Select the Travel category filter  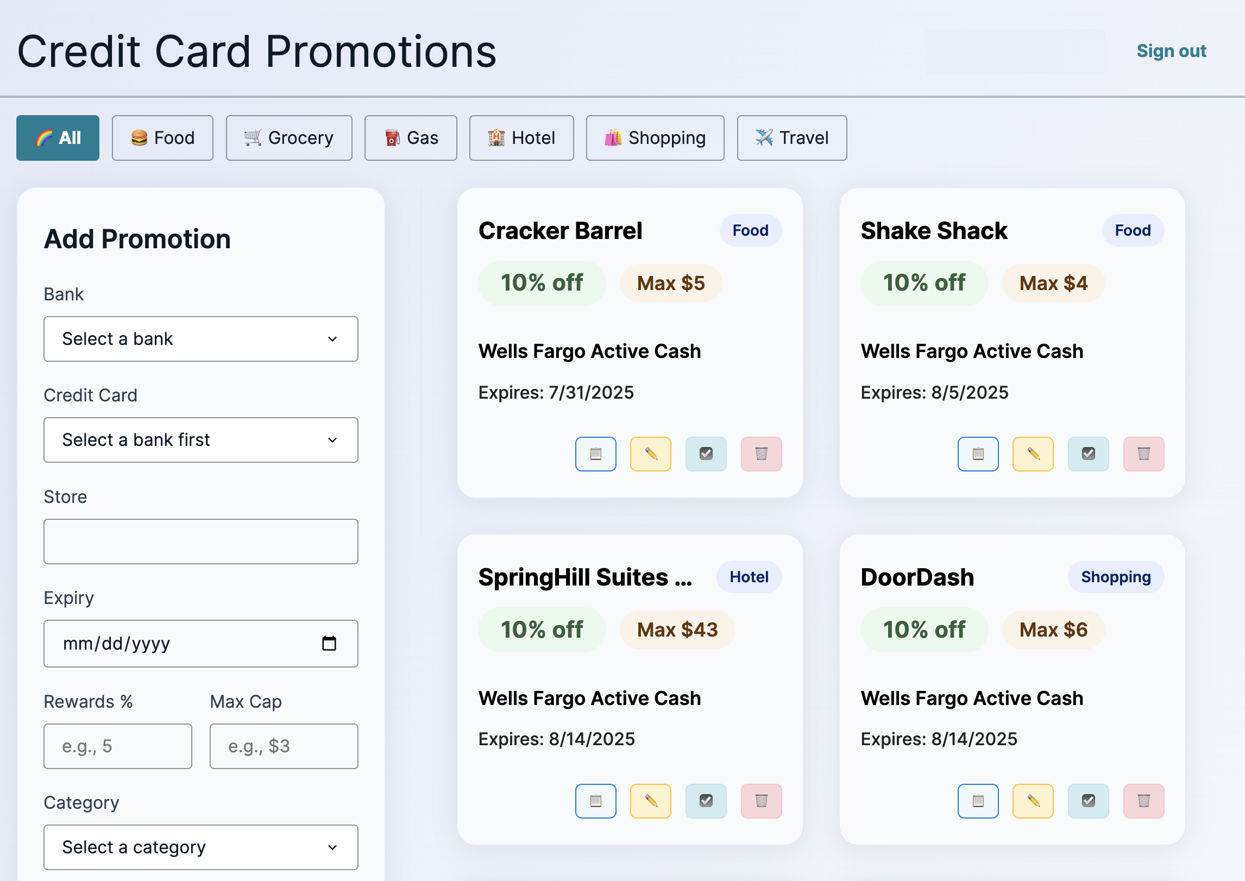pyautogui.click(x=791, y=138)
